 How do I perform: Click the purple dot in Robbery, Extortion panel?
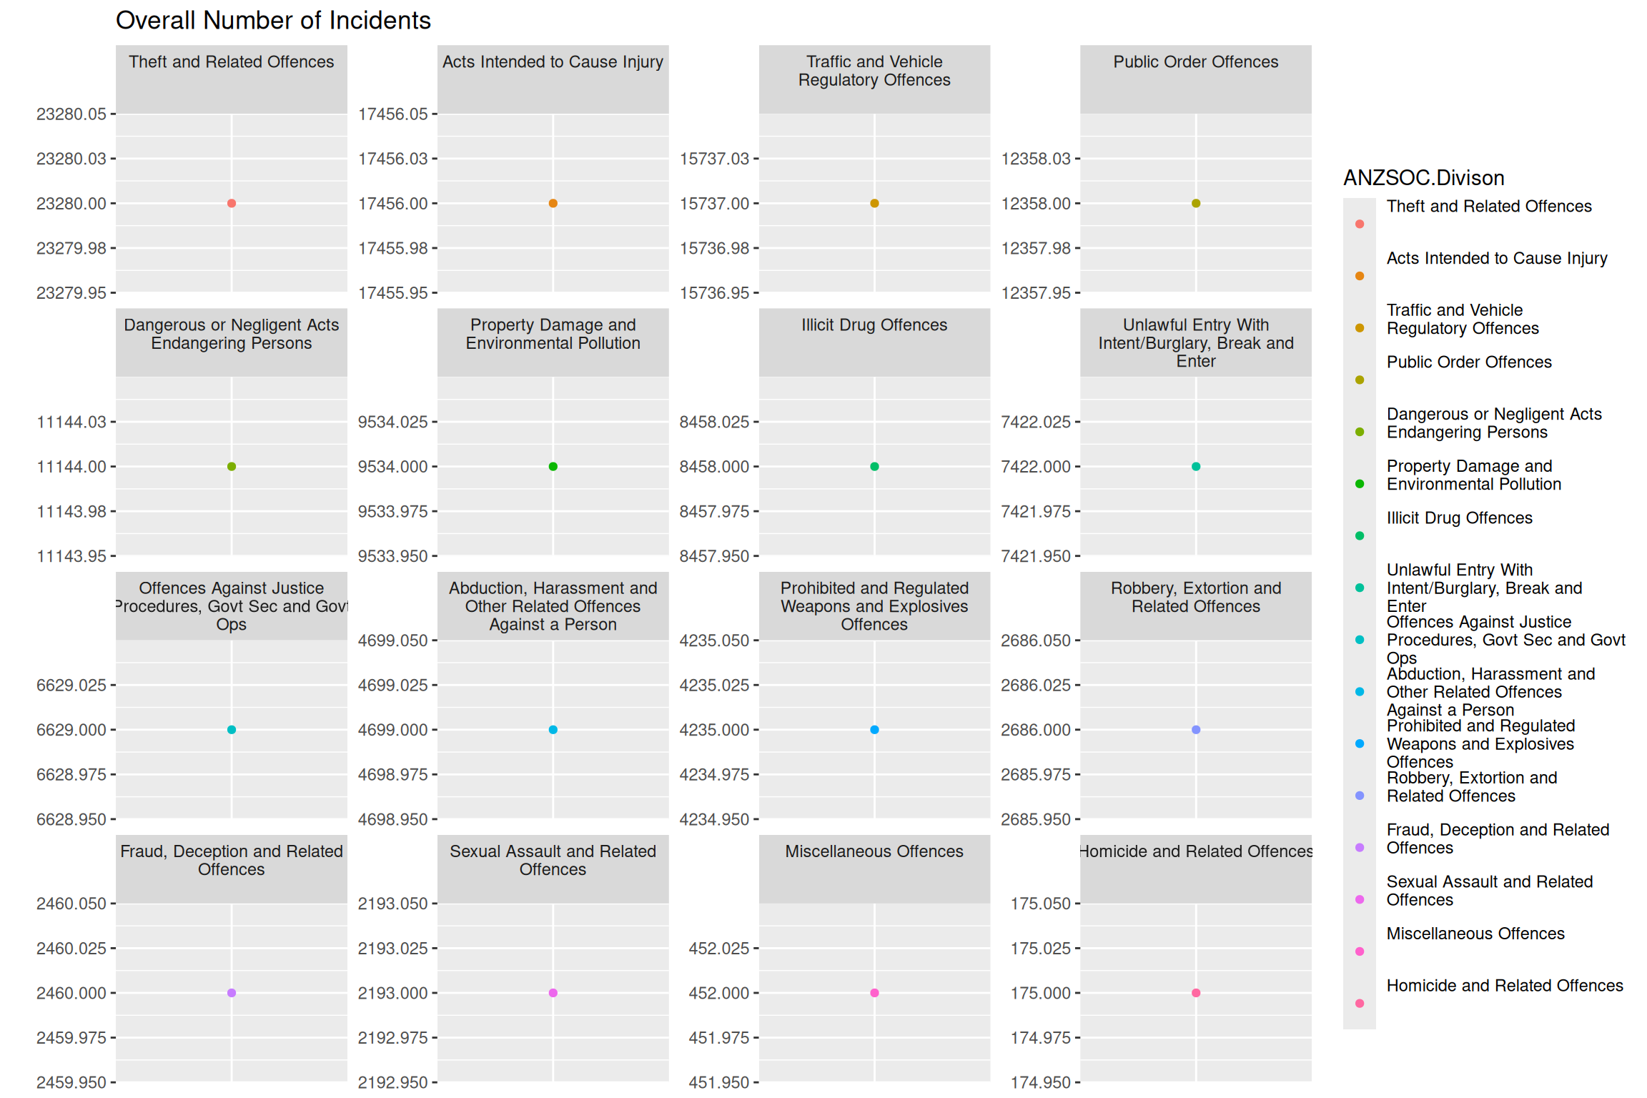(x=1196, y=730)
